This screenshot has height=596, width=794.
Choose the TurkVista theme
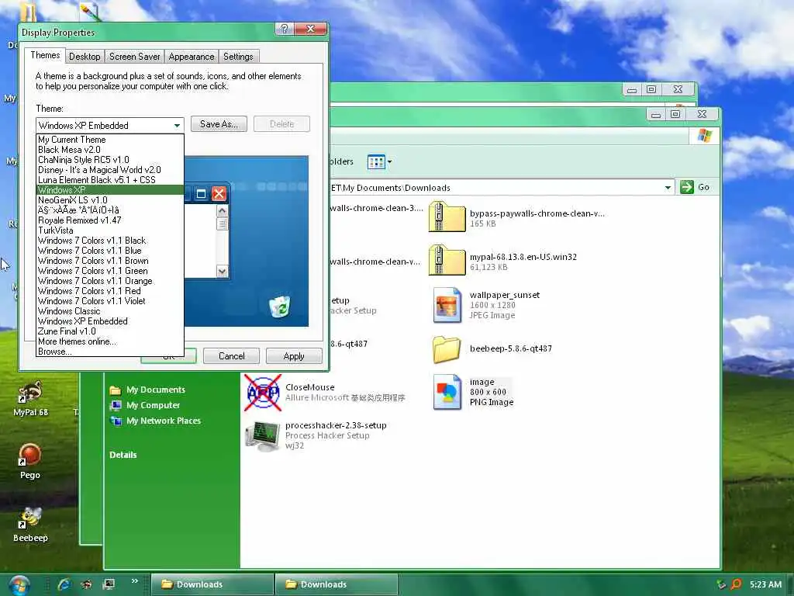tap(110, 230)
